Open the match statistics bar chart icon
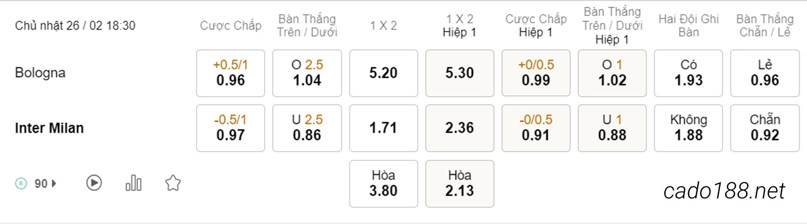The width and height of the screenshot is (807, 224). 133,183
